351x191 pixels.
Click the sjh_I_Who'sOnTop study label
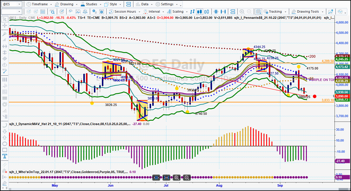(69, 172)
